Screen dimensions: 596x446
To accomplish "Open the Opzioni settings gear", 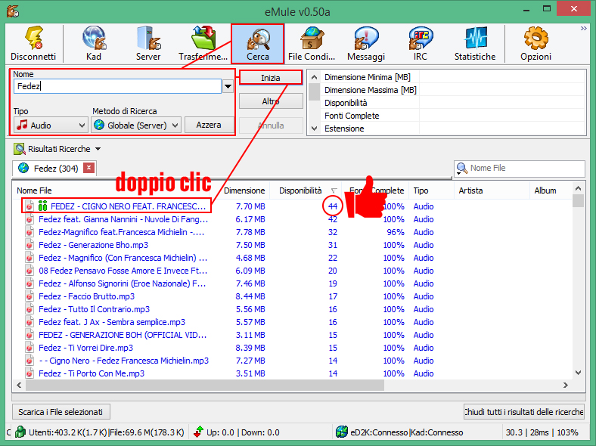I will coord(536,43).
